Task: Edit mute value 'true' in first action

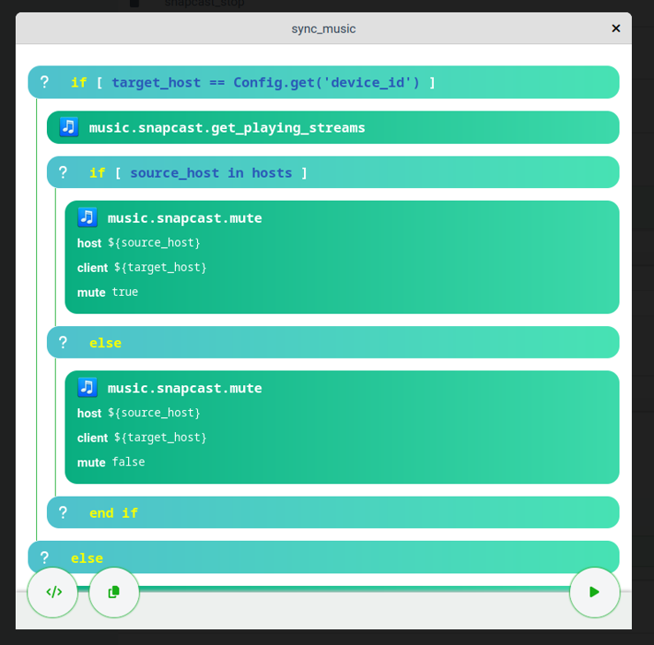Action: (125, 292)
